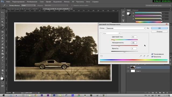
Task: Hide the Слой 0 layer using eye icon
Action: coord(128,68)
